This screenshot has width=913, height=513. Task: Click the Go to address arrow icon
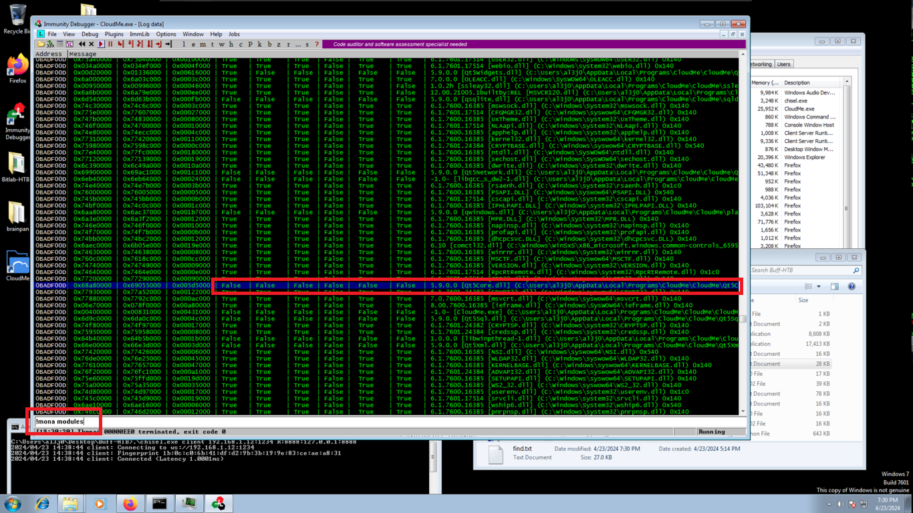click(x=168, y=44)
